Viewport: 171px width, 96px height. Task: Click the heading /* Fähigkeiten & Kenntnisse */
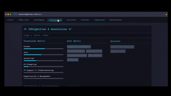(x=48, y=29)
